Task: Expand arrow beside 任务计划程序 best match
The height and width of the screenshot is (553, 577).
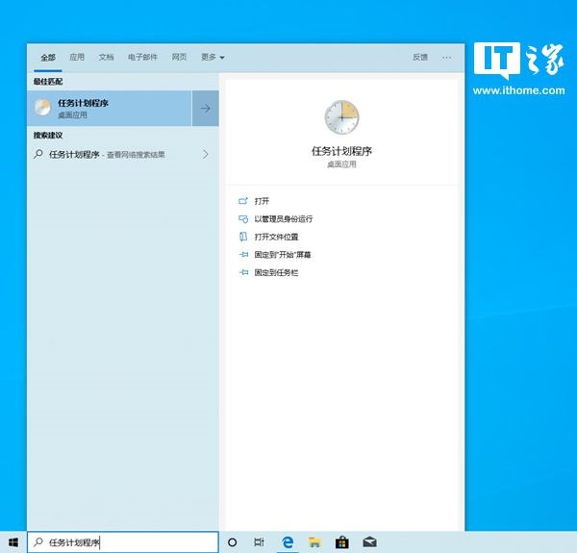Action: click(206, 108)
